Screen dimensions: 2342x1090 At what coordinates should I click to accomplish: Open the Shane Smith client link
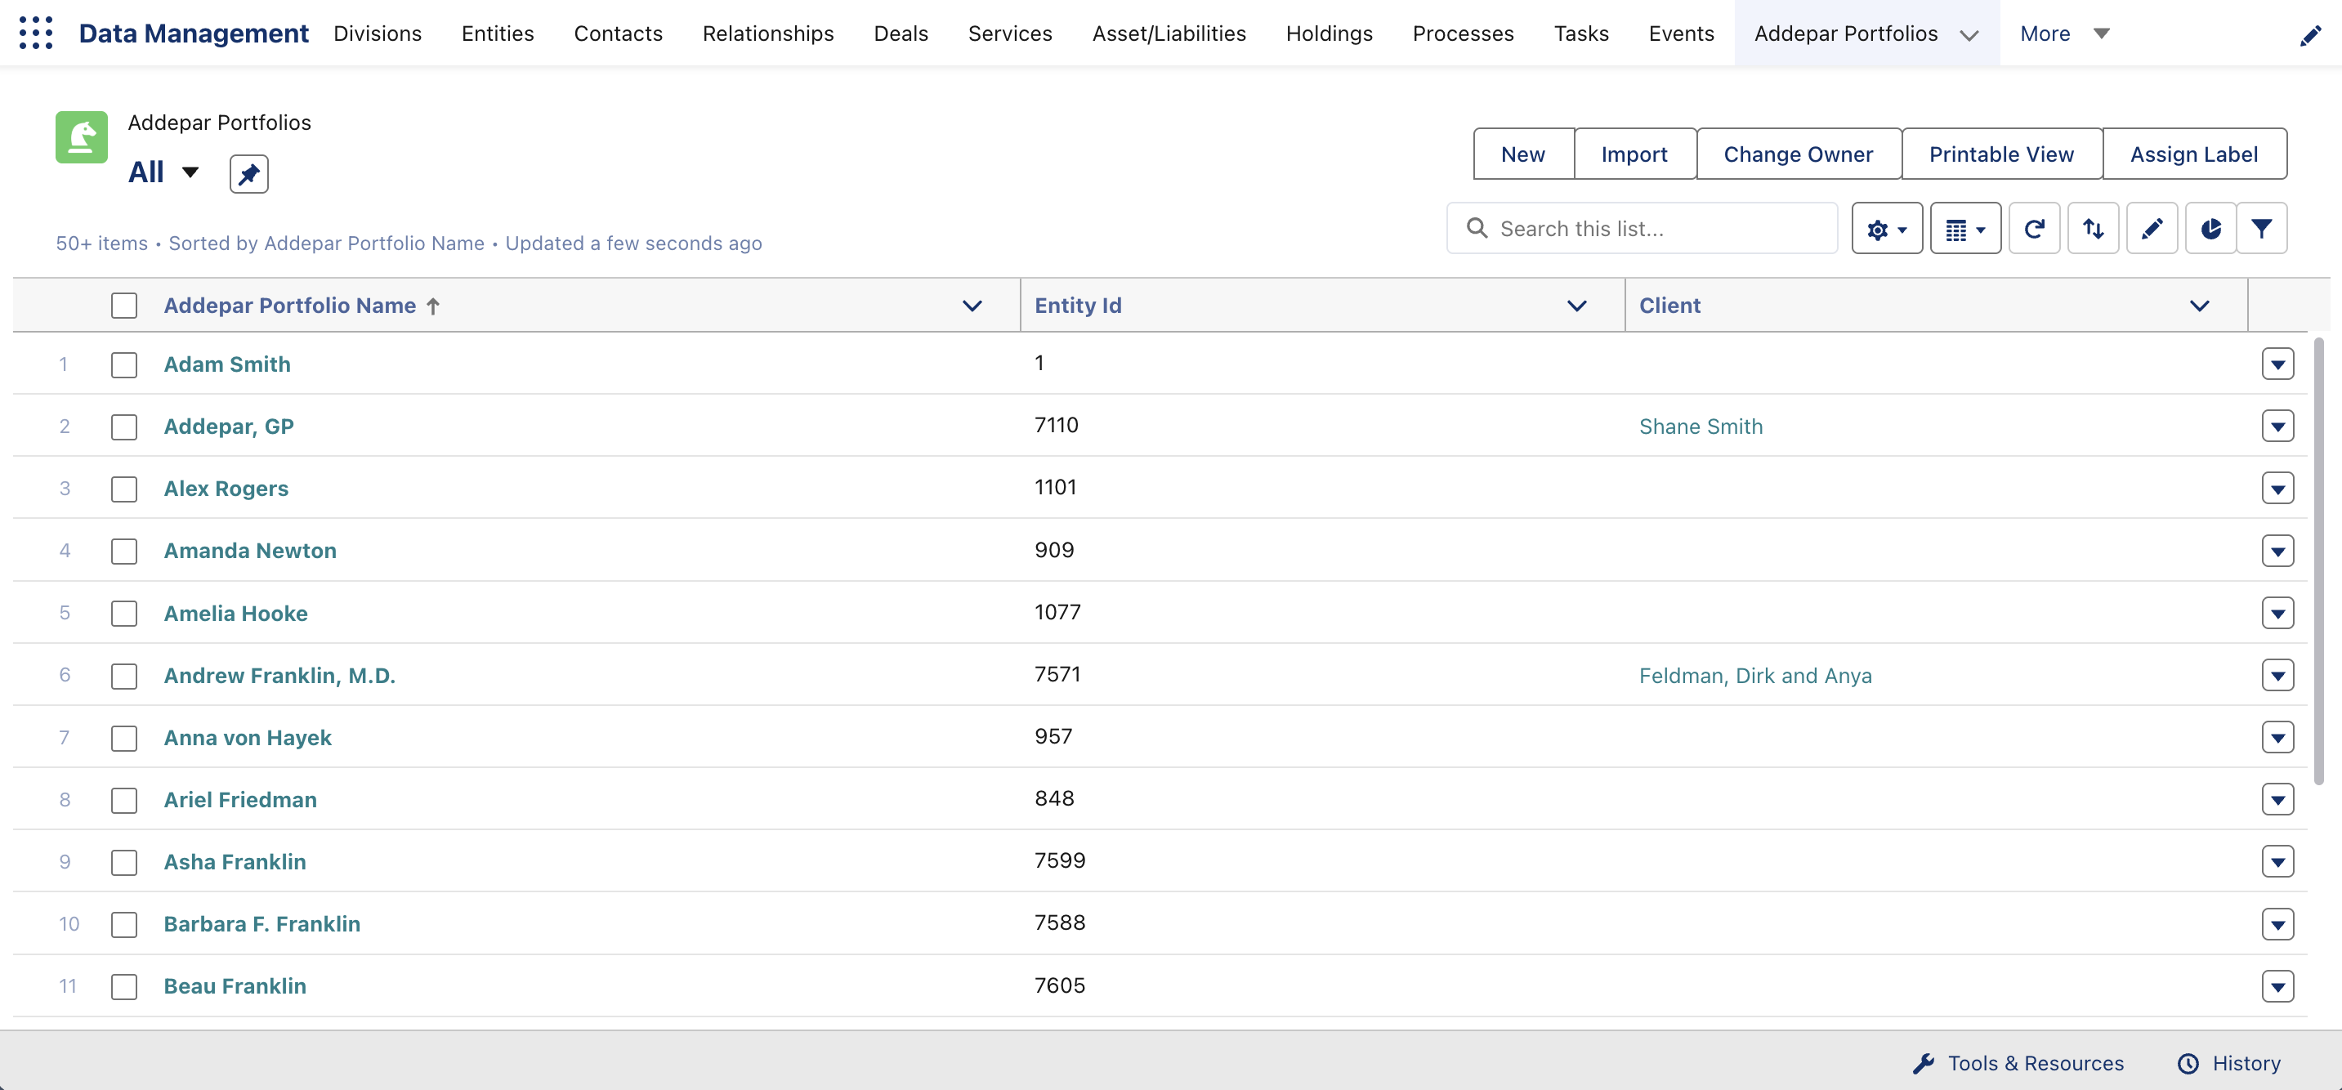point(1701,427)
